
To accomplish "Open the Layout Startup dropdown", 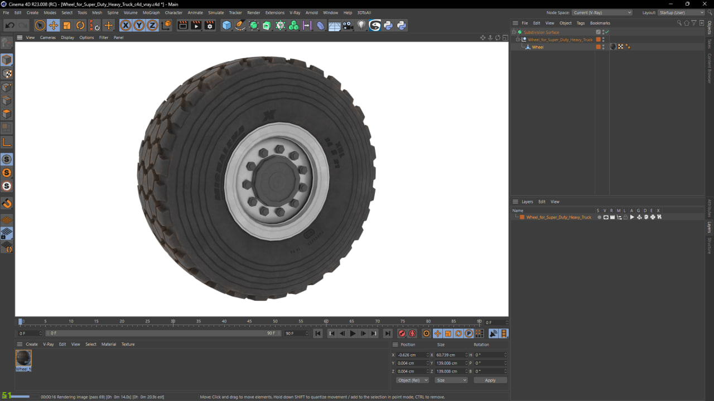I will coord(681,12).
